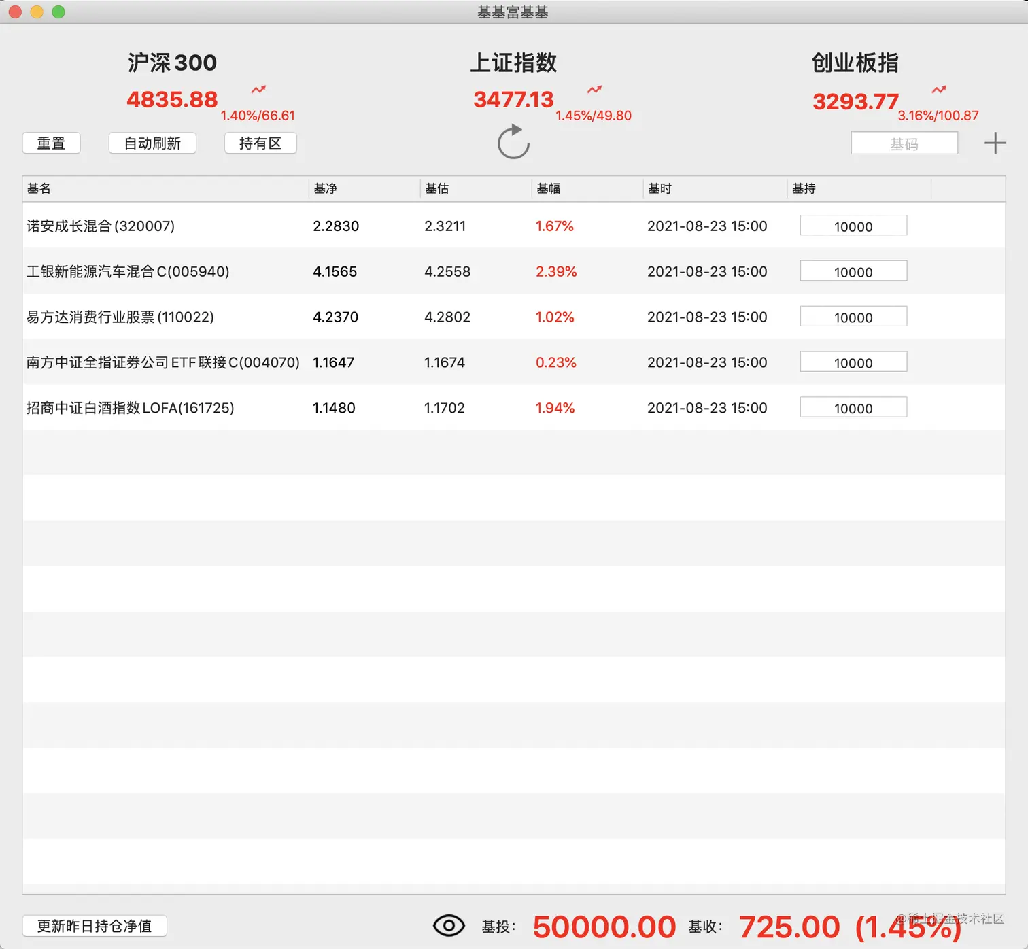The height and width of the screenshot is (949, 1028).
Task: Click estimated value 2.3211 cell
Action: coord(445,226)
